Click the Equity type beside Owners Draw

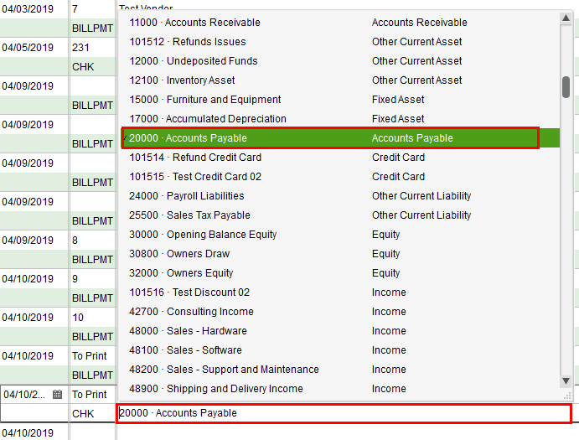(386, 254)
